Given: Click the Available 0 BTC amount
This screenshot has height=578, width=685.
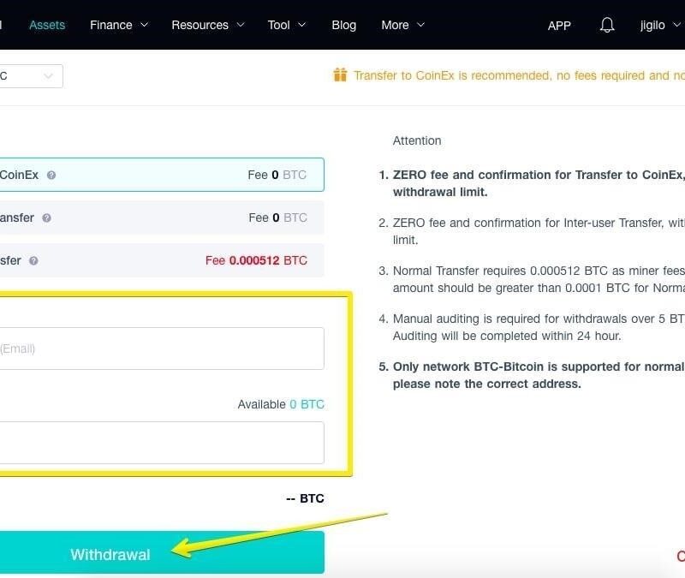Looking at the screenshot, I should click(x=307, y=404).
